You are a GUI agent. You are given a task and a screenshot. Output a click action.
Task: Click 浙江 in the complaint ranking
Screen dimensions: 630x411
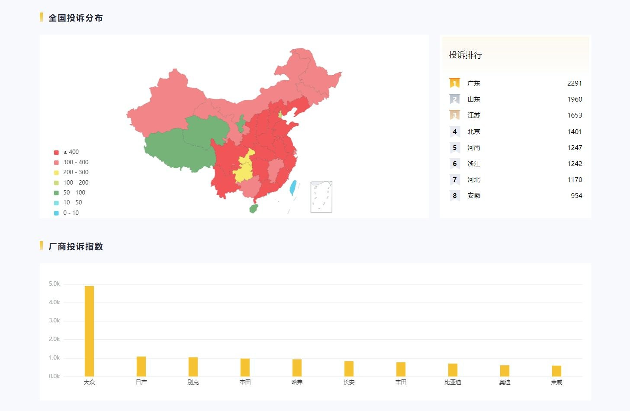click(474, 163)
